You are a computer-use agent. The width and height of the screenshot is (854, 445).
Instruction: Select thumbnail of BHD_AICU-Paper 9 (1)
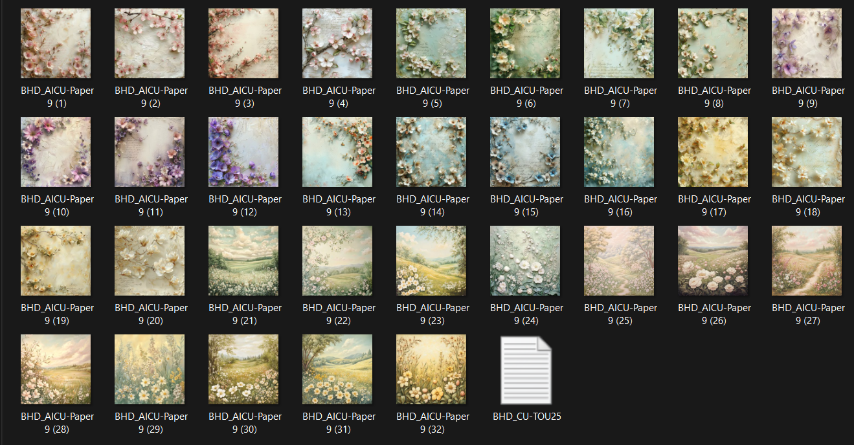click(56, 43)
